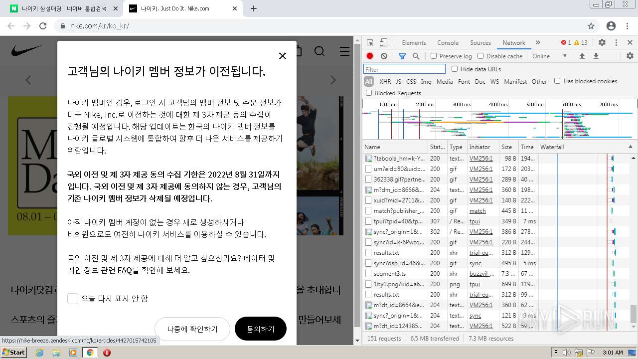Image resolution: width=638 pixels, height=359 pixels.
Task: Open DevTools settings gear
Action: [602, 42]
